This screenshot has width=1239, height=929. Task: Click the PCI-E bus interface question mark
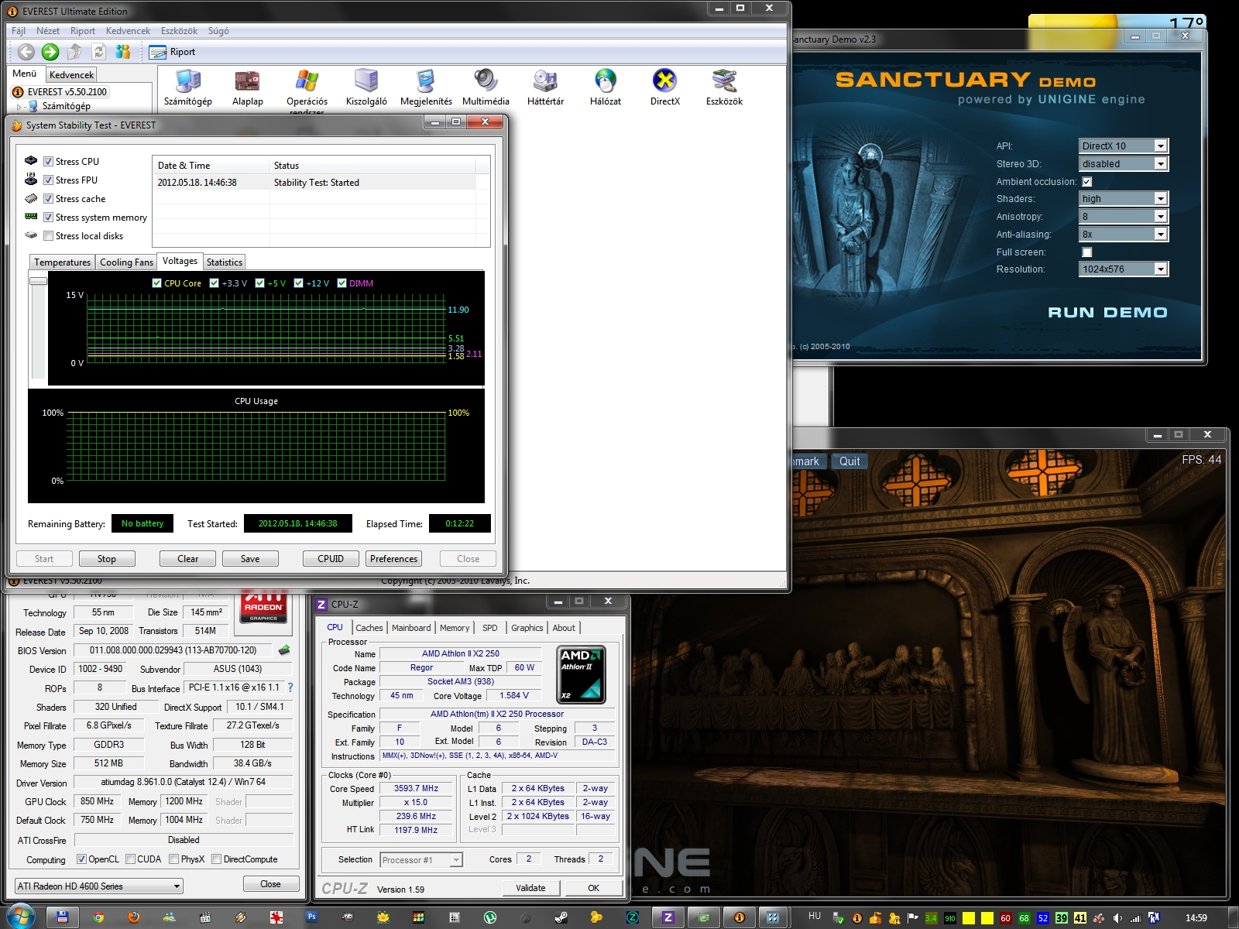tap(290, 687)
